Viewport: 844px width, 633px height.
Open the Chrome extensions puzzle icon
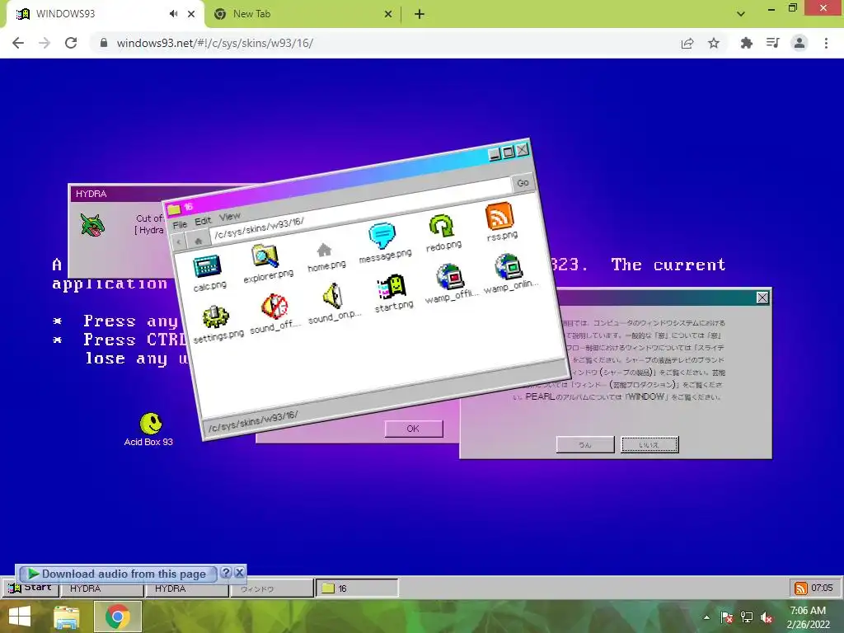[x=746, y=43]
